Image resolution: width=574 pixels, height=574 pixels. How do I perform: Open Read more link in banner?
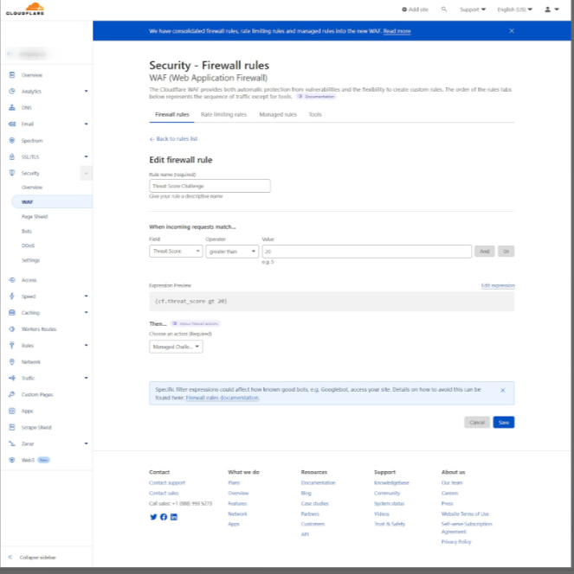[397, 31]
